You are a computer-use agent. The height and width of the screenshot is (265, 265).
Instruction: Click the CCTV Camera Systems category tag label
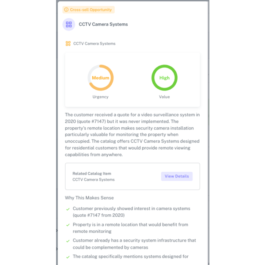(x=94, y=44)
